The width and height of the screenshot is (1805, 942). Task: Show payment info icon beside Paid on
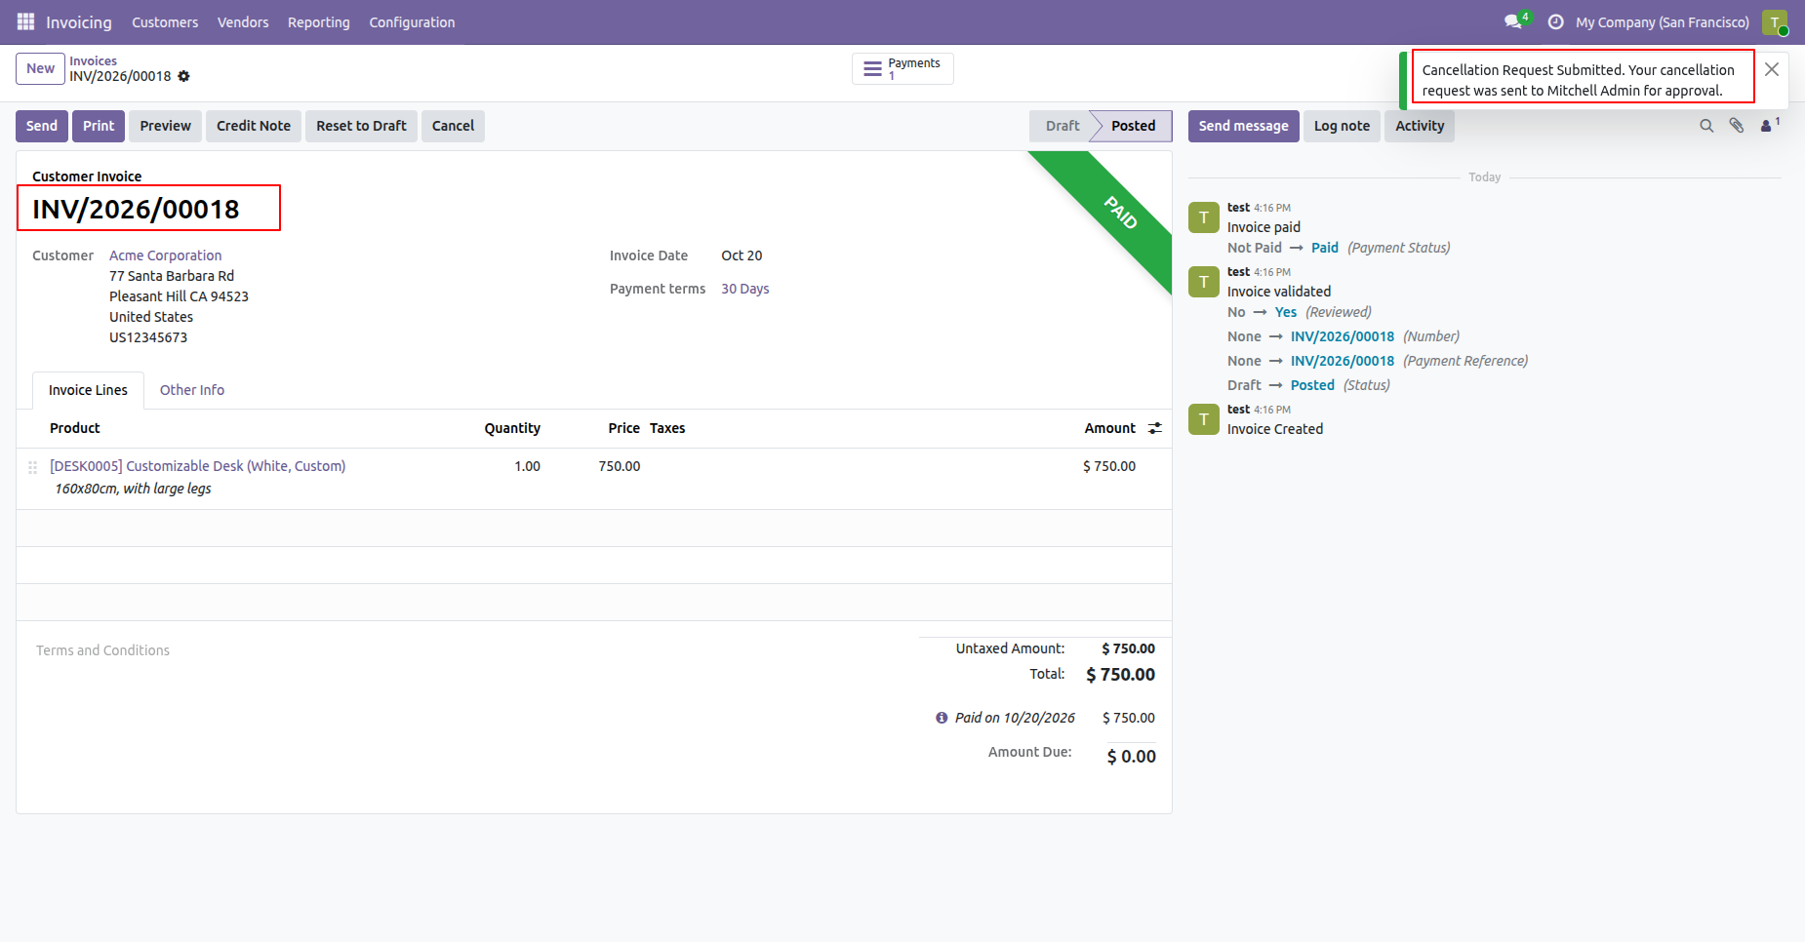coord(942,718)
